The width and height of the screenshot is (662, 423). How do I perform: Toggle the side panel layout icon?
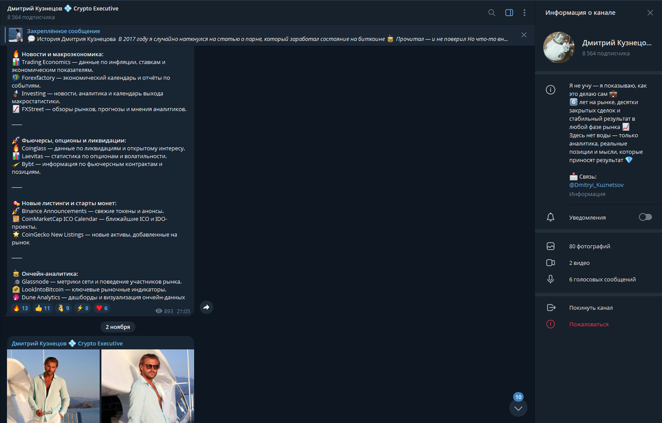click(x=509, y=13)
